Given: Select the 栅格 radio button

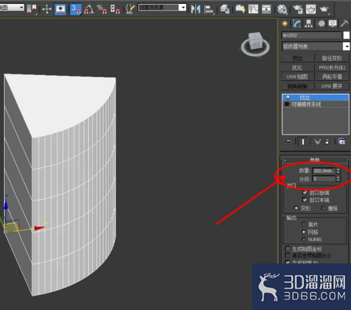Looking at the screenshot, I should point(323,208).
